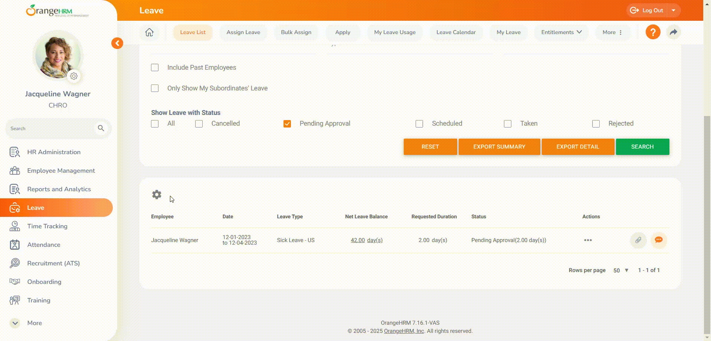The image size is (711, 341).
Task: Click the EXPORT DETAIL button
Action: (578, 147)
